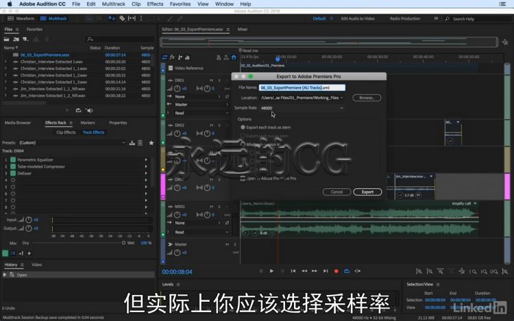Switch to the Markers tab
514x321 pixels.
[88, 123]
